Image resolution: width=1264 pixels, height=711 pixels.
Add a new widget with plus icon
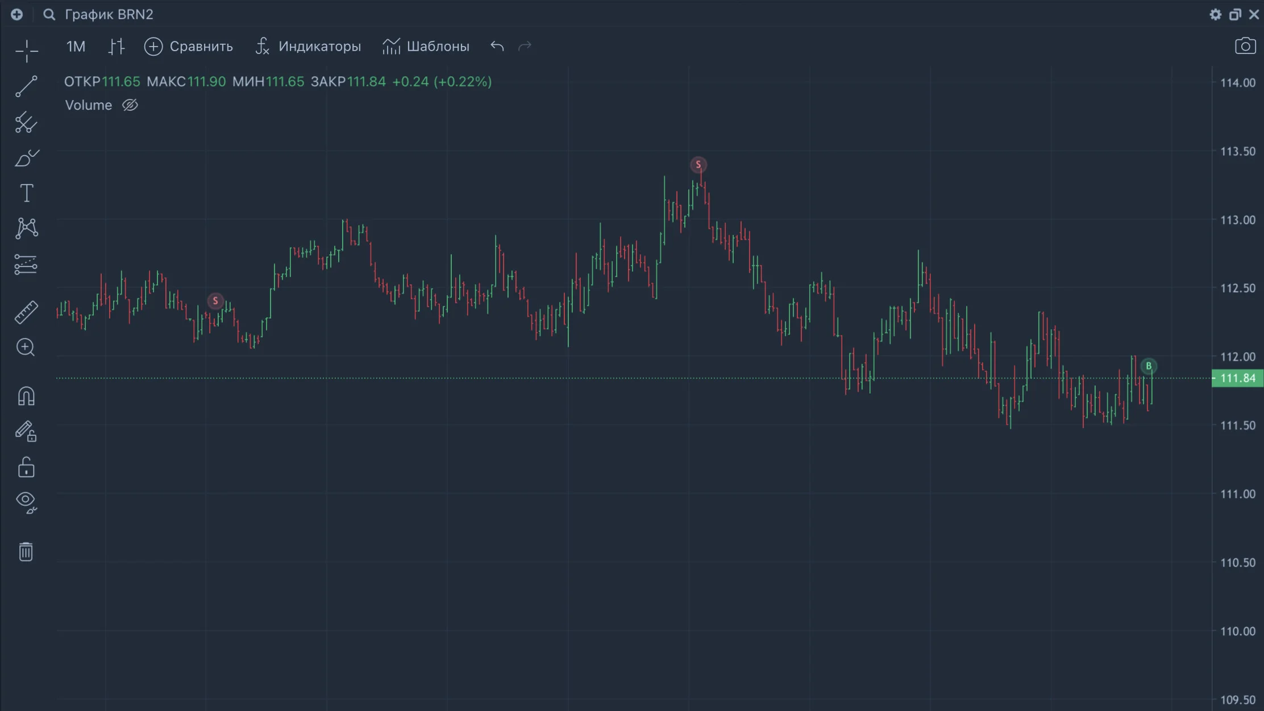click(x=17, y=15)
